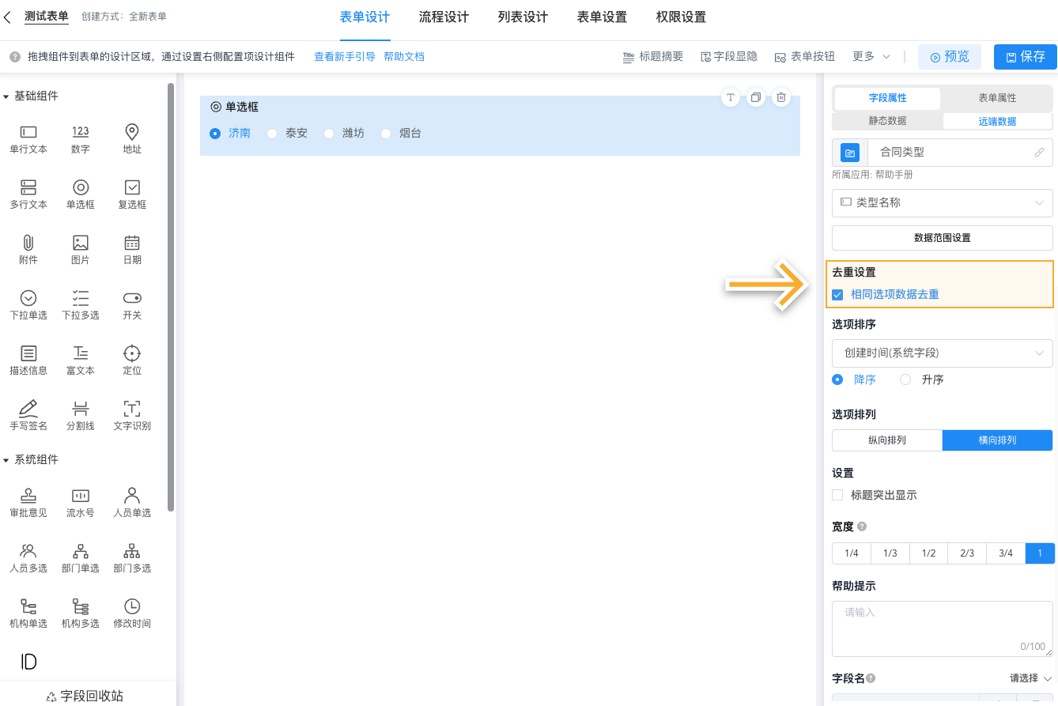The width and height of the screenshot is (1058, 706).
Task: Select the 日期 (date) component icon
Action: [x=131, y=249]
